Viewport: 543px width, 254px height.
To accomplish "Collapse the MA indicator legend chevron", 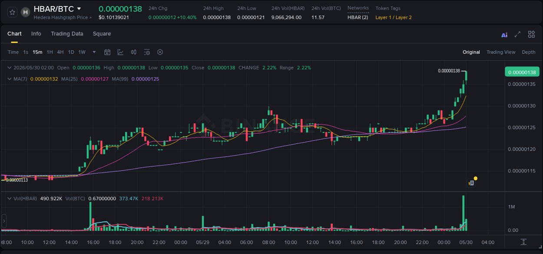I will tap(10, 79).
